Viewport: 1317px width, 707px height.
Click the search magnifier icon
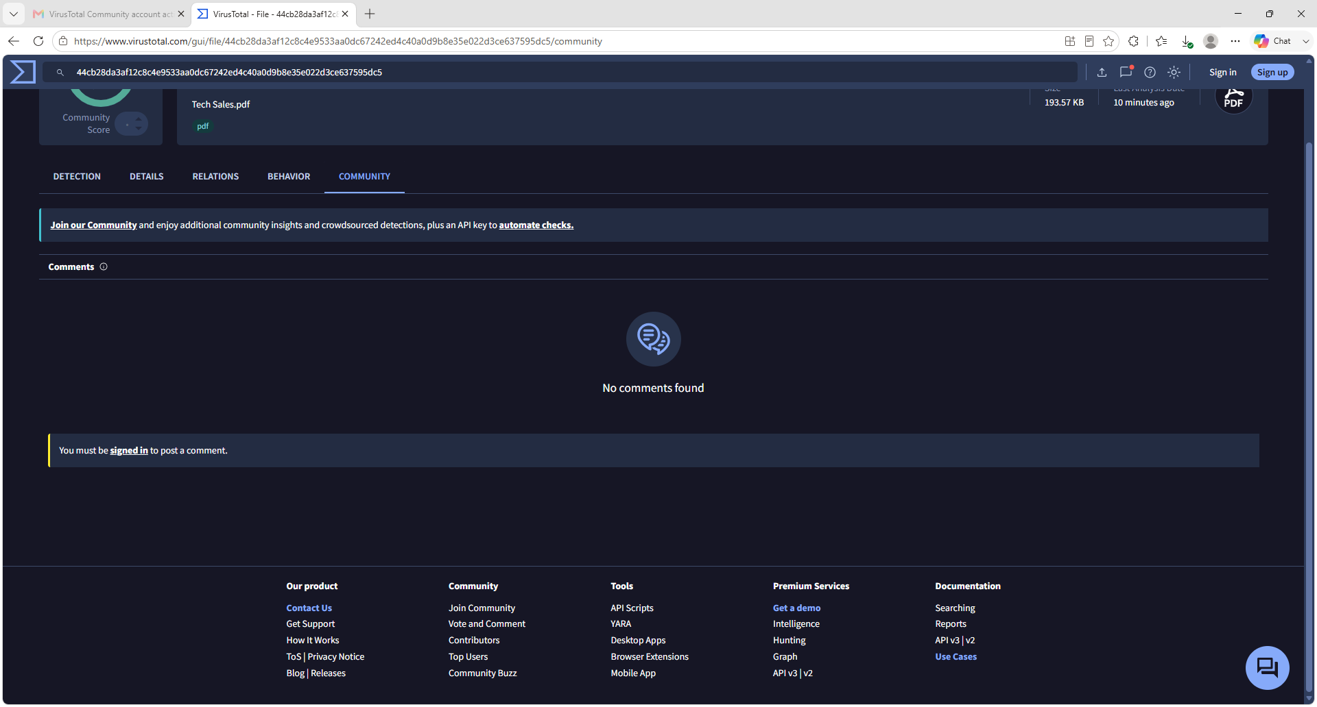60,72
